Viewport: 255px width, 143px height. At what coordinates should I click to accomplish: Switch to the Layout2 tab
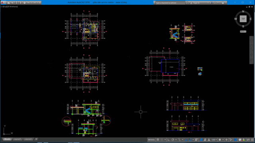28,139
